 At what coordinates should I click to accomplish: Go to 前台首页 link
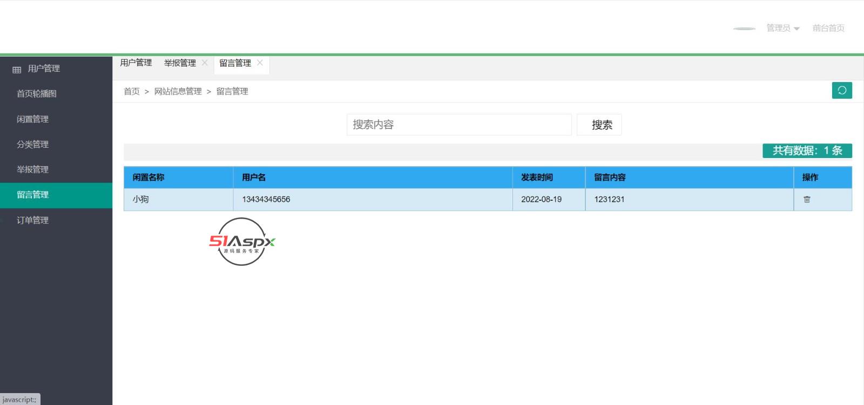(x=828, y=28)
